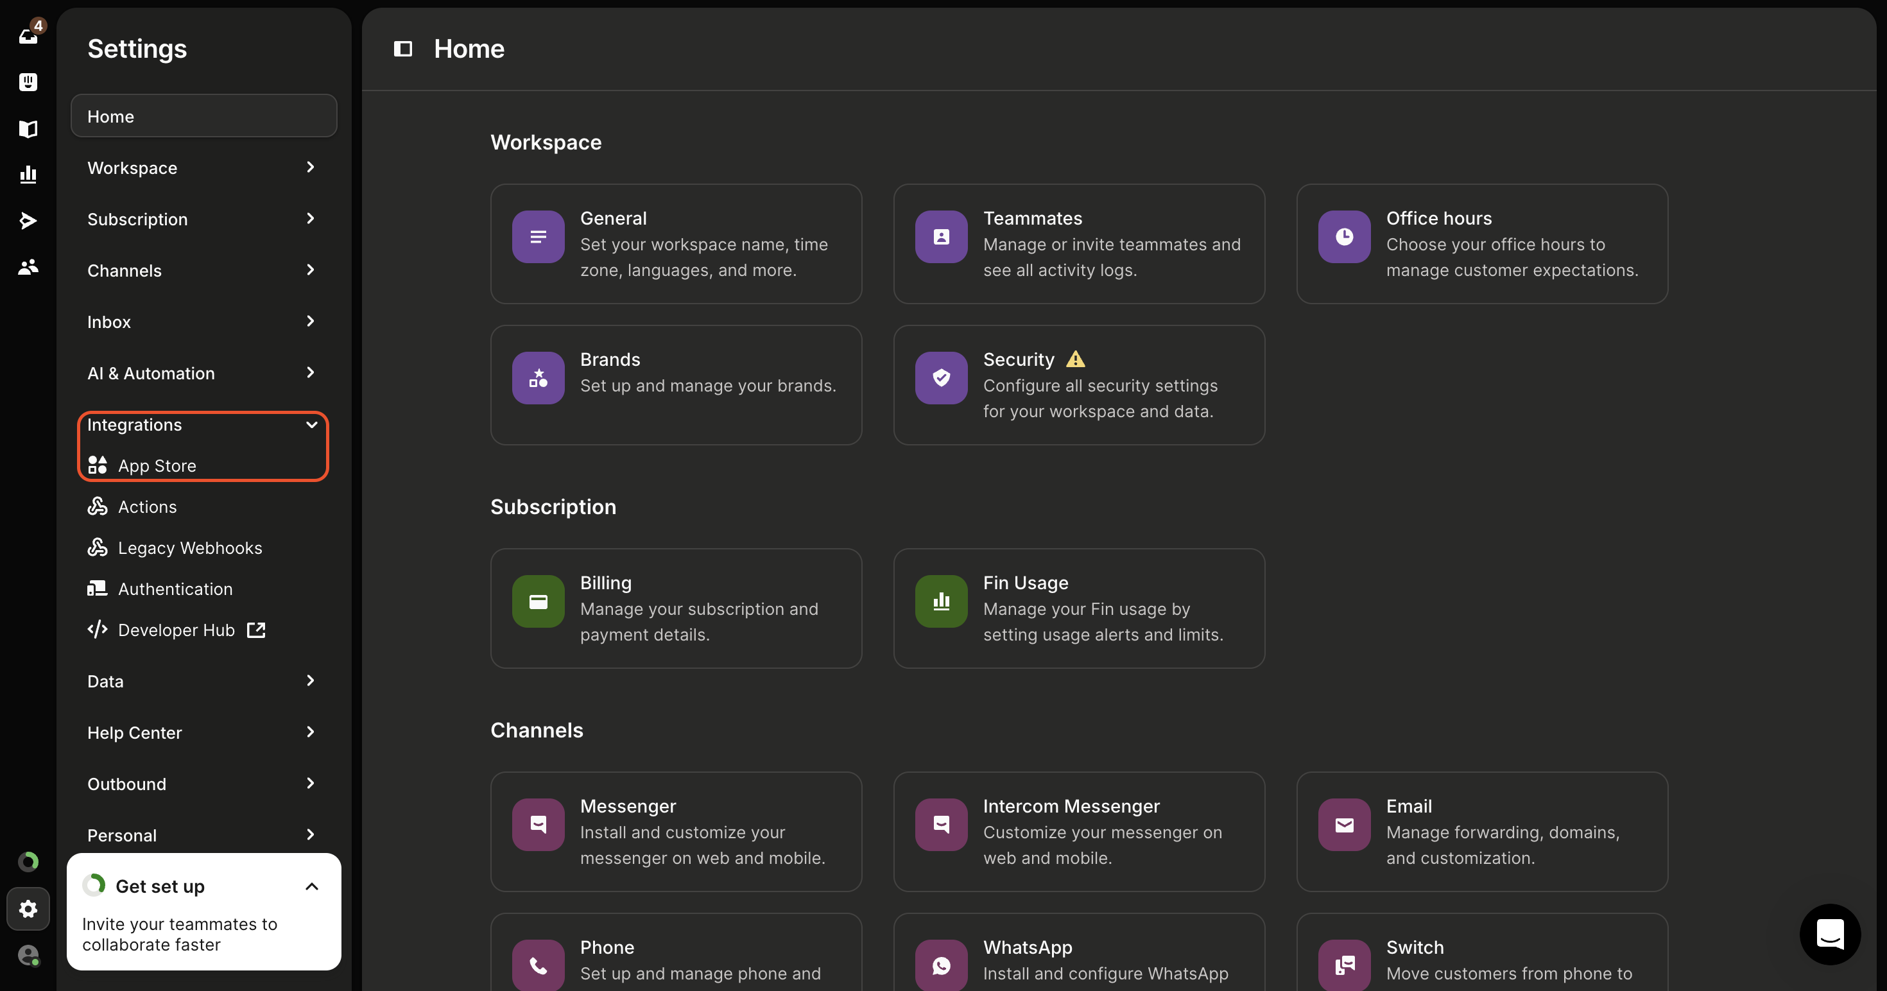Click the WhatsApp card icon
Image resolution: width=1887 pixels, height=991 pixels.
point(942,965)
